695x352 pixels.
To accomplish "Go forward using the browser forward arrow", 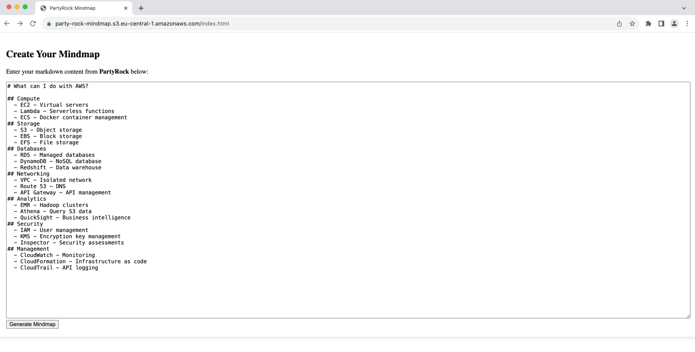I will (x=20, y=23).
